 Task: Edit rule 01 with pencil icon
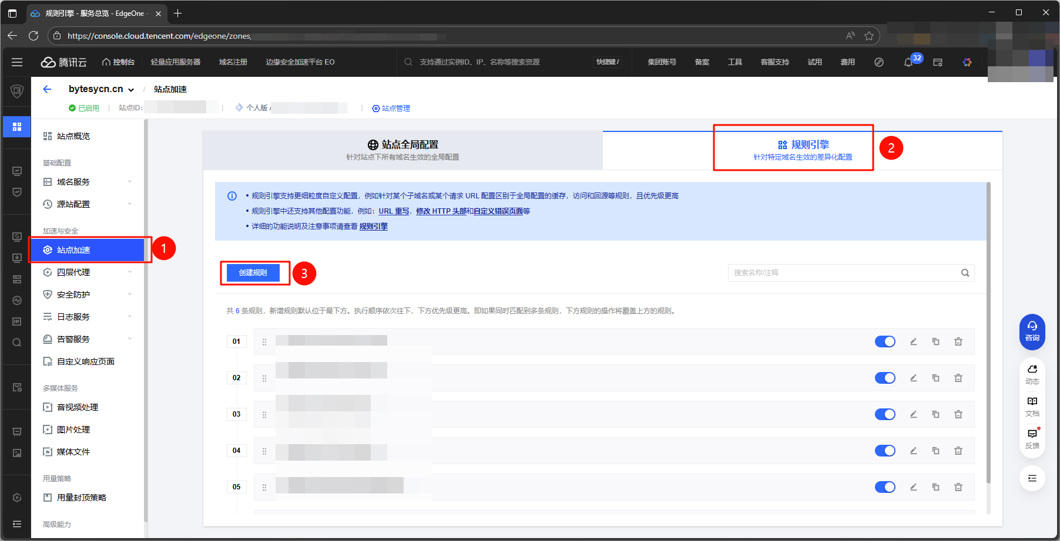tap(914, 341)
